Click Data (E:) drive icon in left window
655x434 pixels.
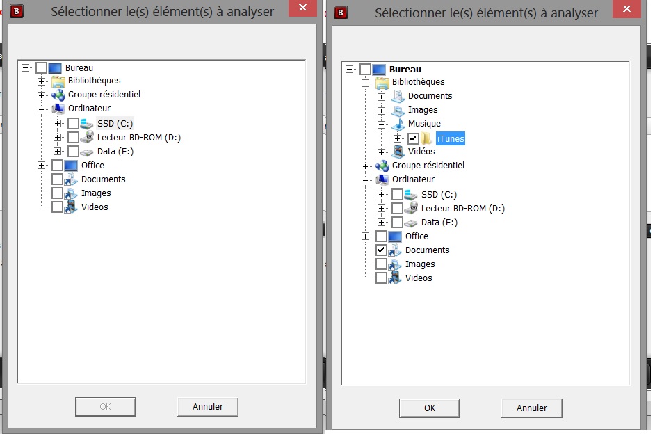(x=86, y=152)
